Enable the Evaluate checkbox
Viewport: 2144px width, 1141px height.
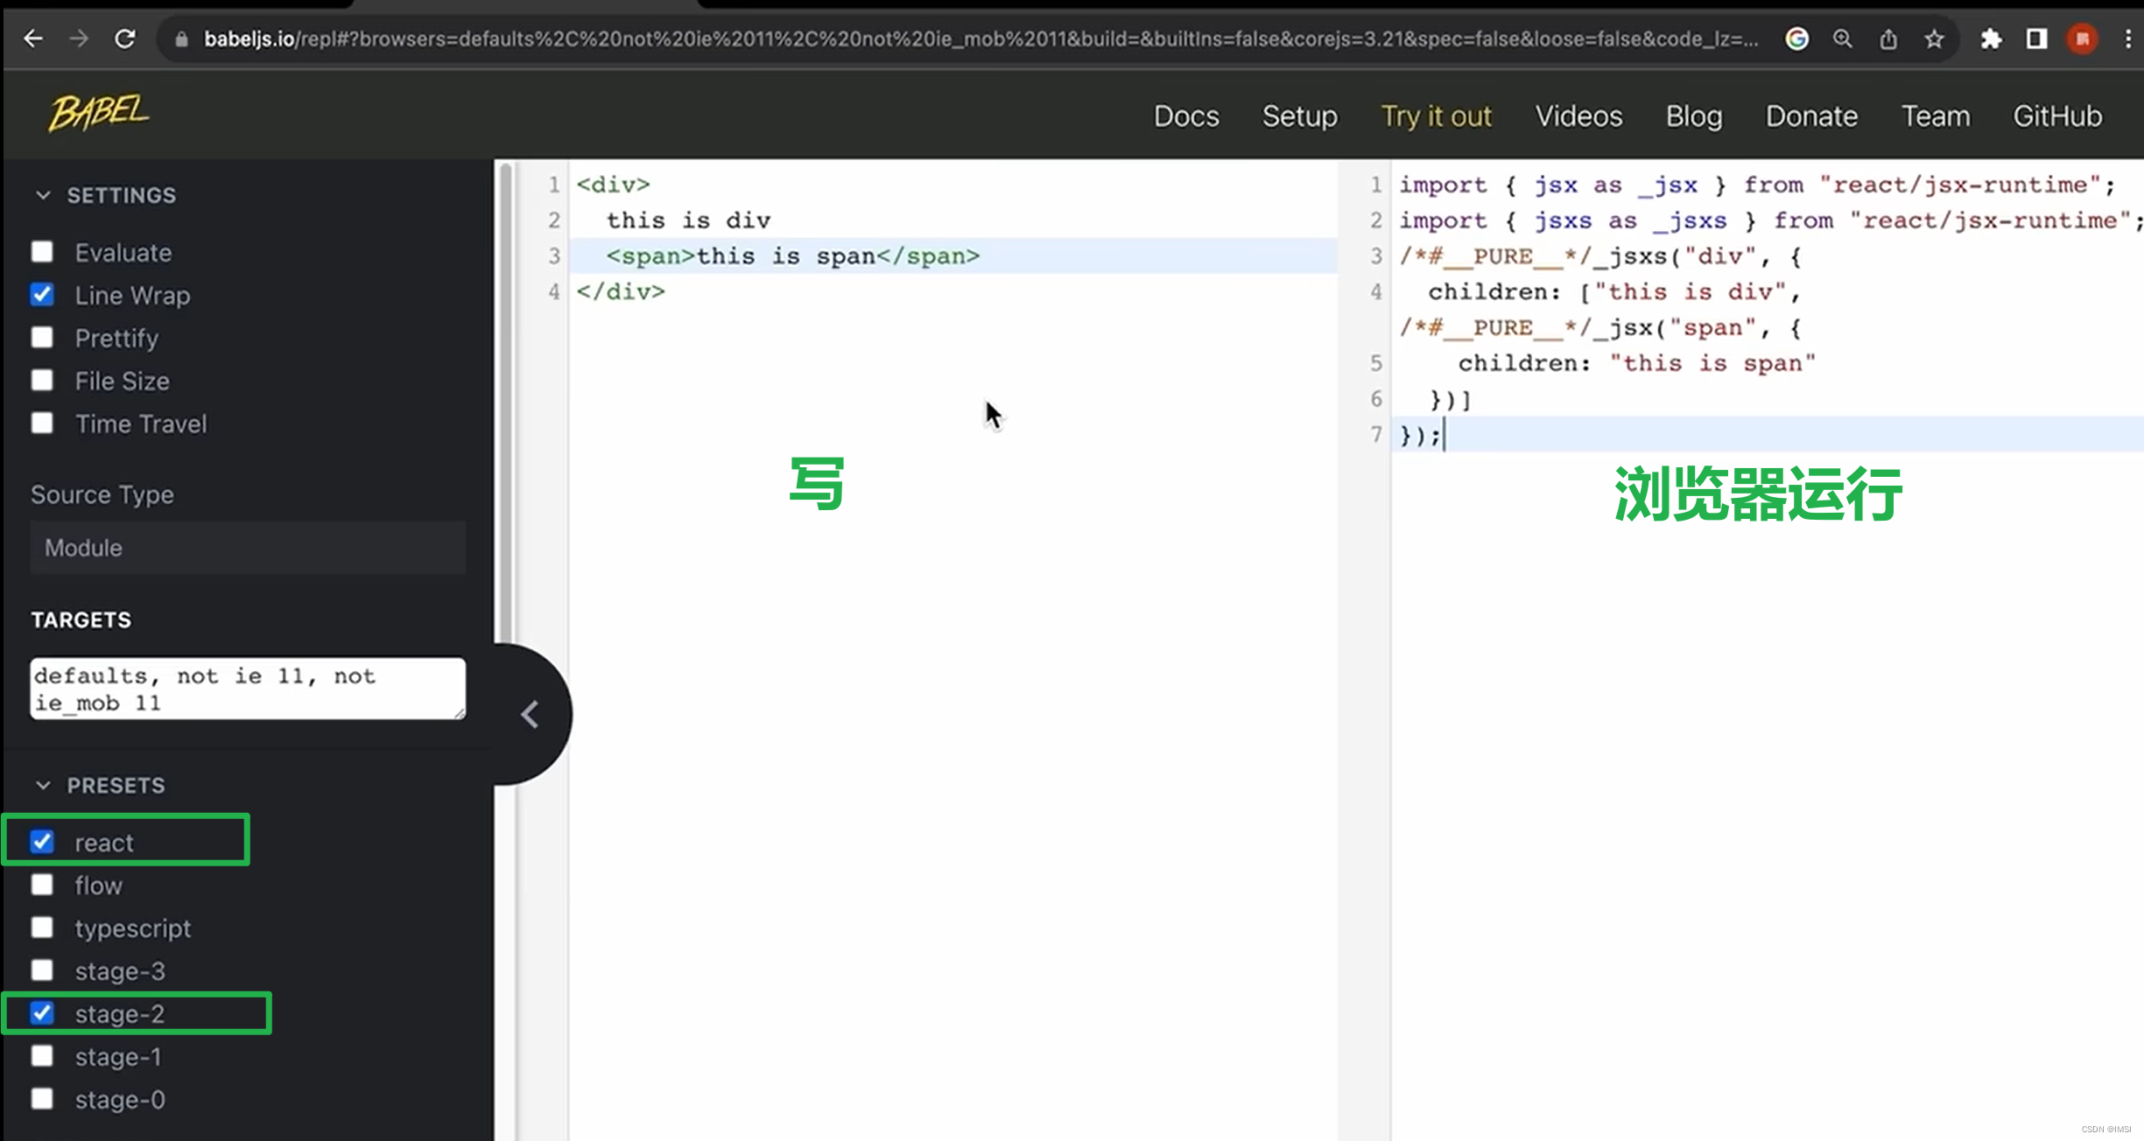(43, 252)
